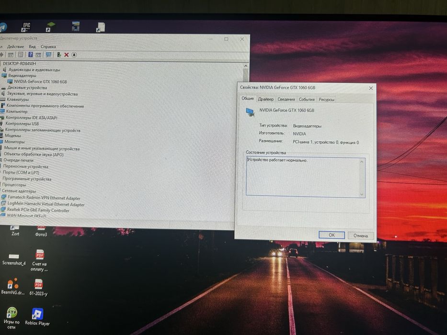Click the GPU icon in the Properties dialog
Screen dimensions: 447x335
250,112
